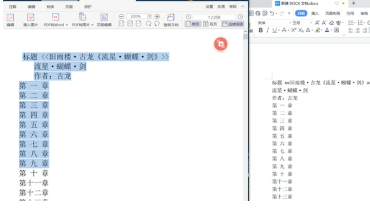Increase font size in WPS Writer

(x=317, y=23)
